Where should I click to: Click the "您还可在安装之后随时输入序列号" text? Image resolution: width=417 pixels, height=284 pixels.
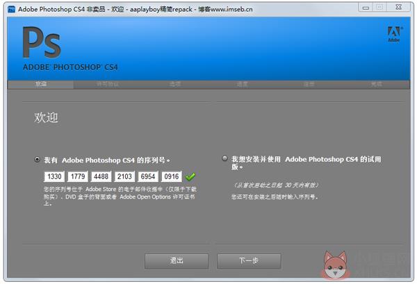(275, 197)
